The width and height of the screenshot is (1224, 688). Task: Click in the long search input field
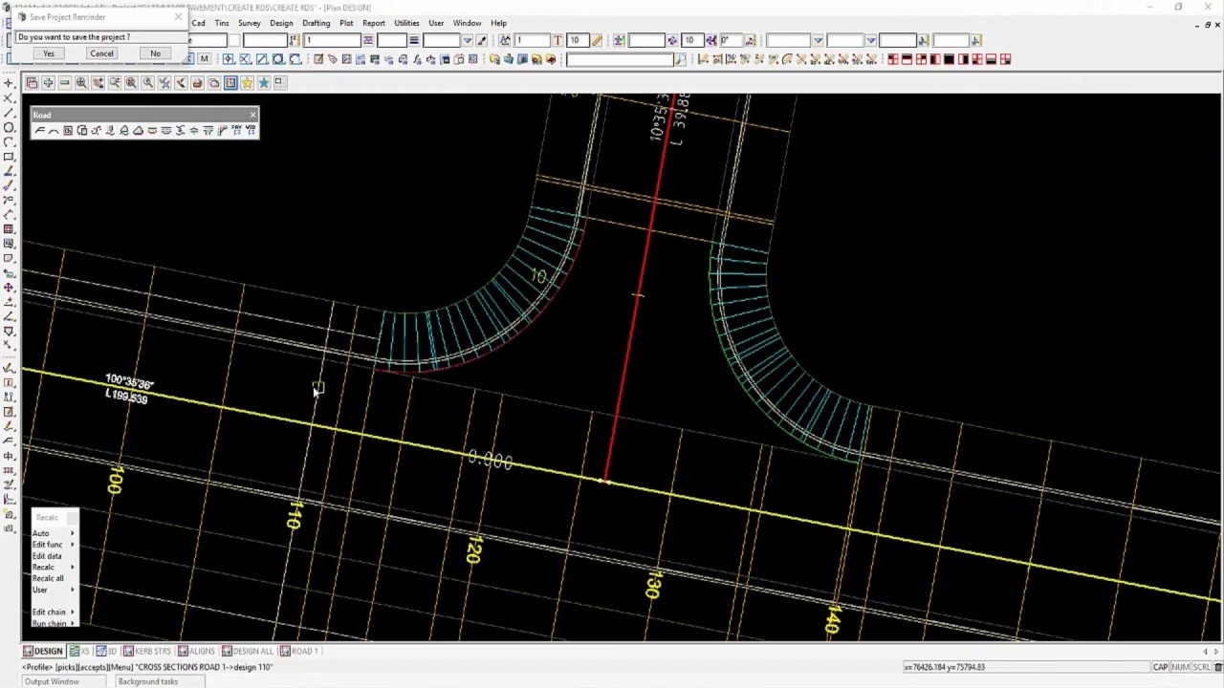pos(620,59)
